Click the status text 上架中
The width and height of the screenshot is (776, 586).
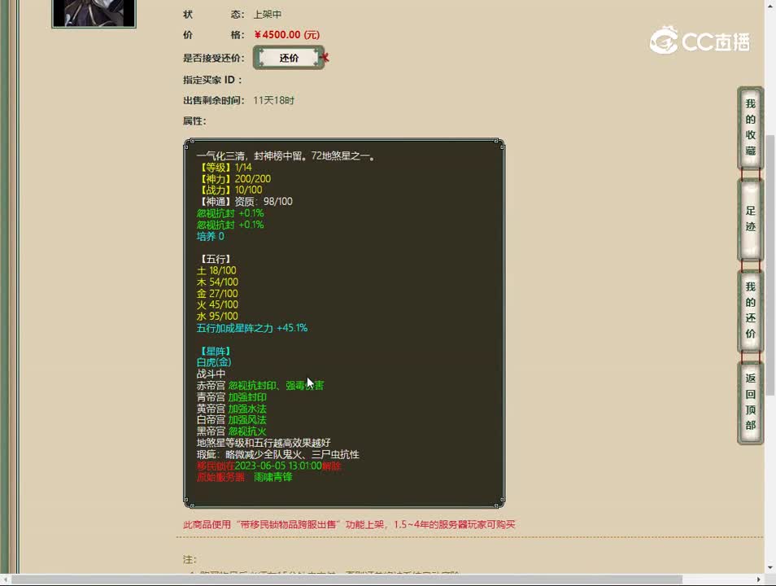click(268, 15)
